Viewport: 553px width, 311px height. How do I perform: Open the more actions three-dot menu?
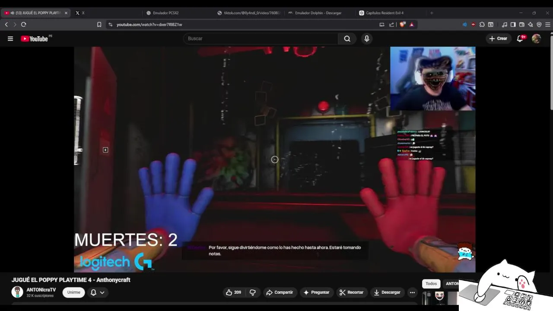coord(413,292)
